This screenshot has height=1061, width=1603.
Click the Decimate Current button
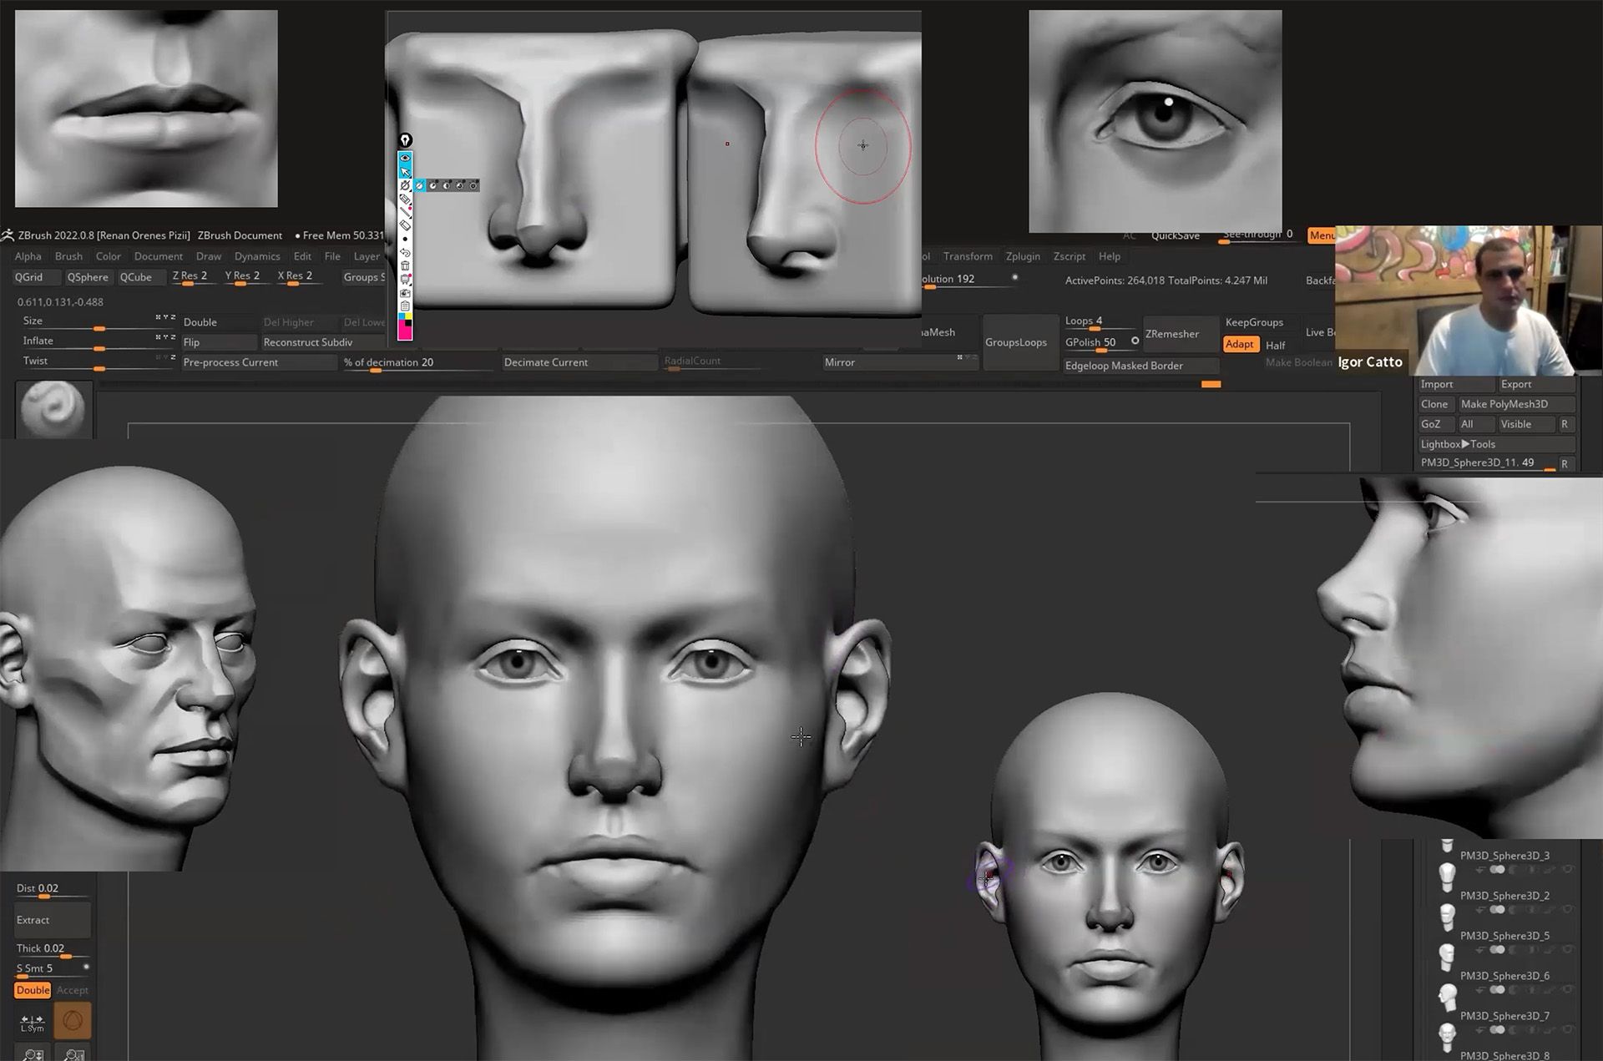point(546,362)
